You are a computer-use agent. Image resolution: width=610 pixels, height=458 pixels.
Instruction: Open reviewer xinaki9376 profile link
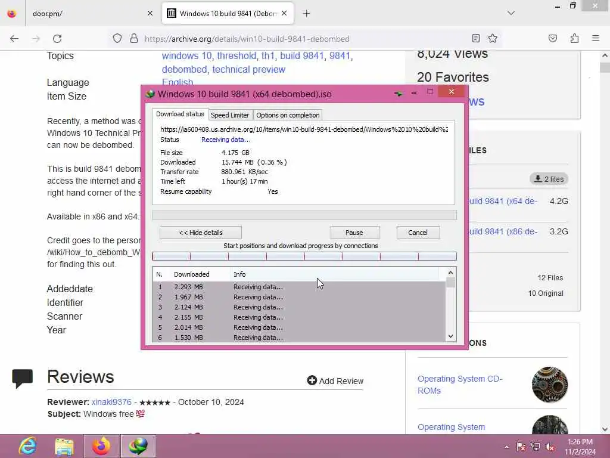coord(111,402)
